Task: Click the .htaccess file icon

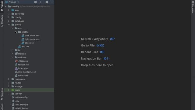Action: click(16, 61)
